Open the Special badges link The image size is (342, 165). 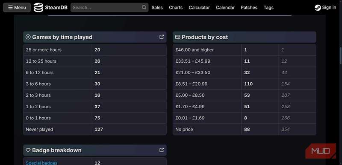coord(41,163)
